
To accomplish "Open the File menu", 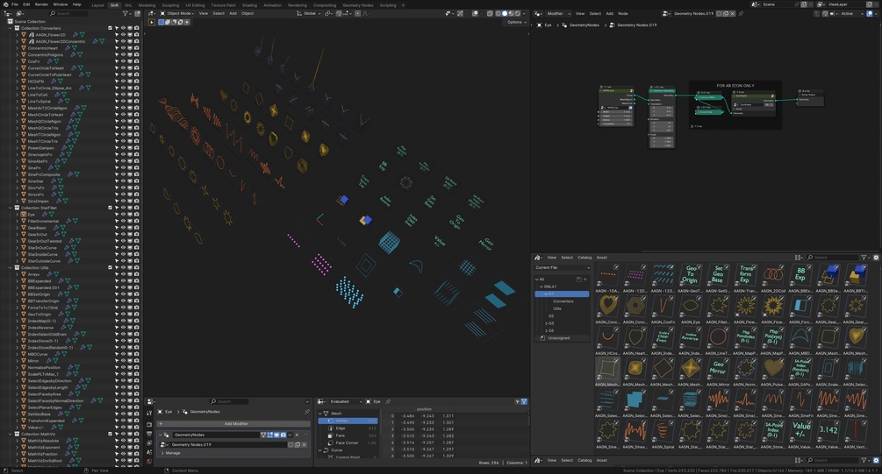I will [x=15, y=4].
